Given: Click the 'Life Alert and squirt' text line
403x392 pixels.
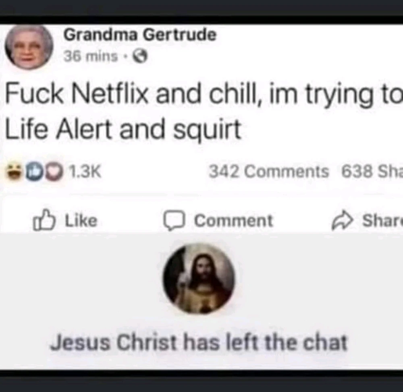Looking at the screenshot, I should pos(123,129).
